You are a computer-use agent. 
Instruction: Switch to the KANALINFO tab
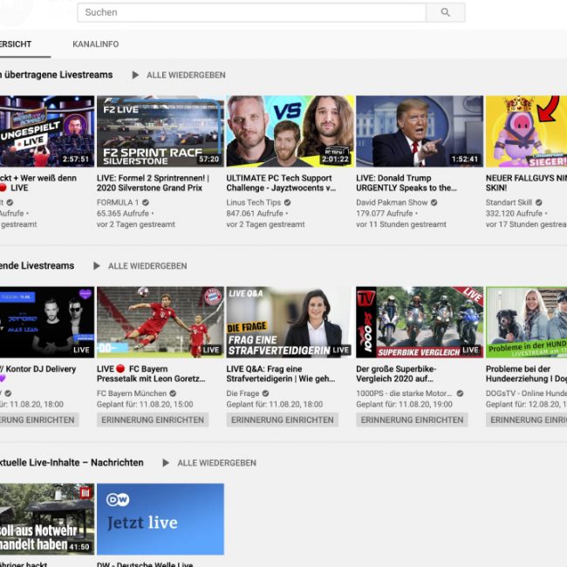tap(96, 44)
